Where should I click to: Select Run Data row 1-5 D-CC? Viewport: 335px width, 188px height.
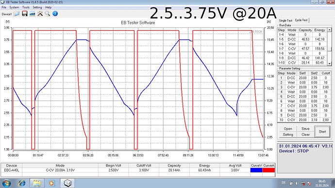(x=302, y=39)
